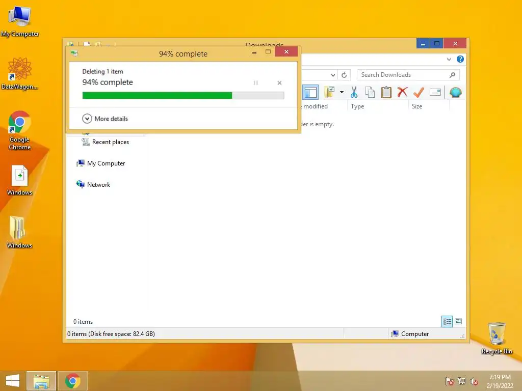The height and width of the screenshot is (391, 522).
Task: Click the Email envelope toolbar icon
Action: coord(435,93)
